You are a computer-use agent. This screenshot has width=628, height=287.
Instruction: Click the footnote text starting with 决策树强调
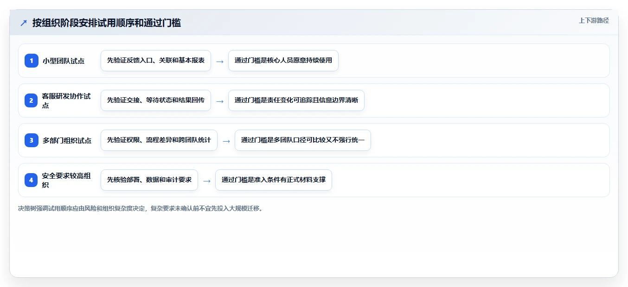tap(141, 208)
